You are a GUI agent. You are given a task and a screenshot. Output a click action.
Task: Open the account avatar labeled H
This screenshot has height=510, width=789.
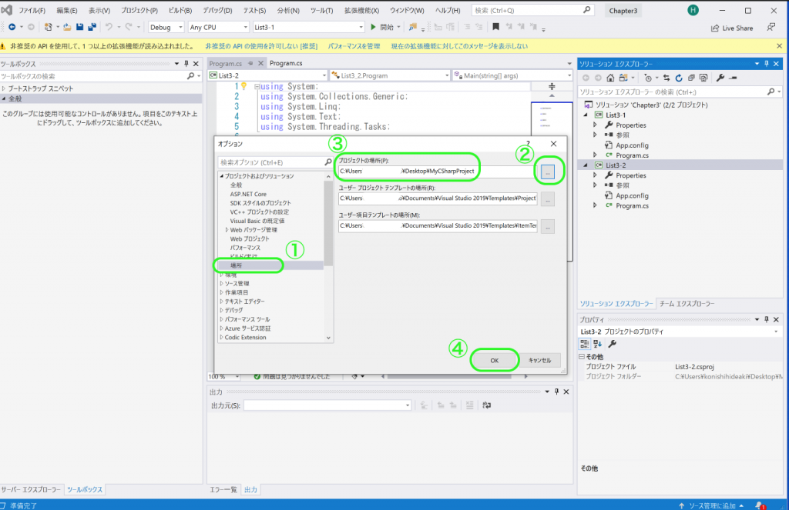[693, 11]
